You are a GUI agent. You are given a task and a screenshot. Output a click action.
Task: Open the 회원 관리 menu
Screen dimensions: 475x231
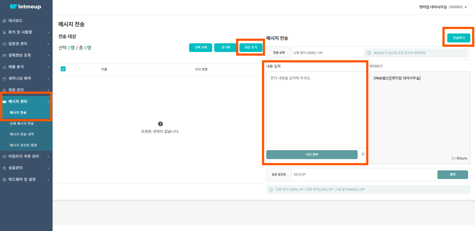pyautogui.click(x=26, y=90)
